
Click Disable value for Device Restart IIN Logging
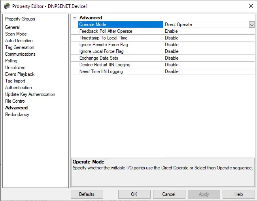(x=209, y=65)
